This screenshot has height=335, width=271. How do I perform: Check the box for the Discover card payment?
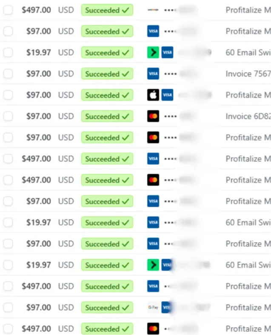(8, 10)
